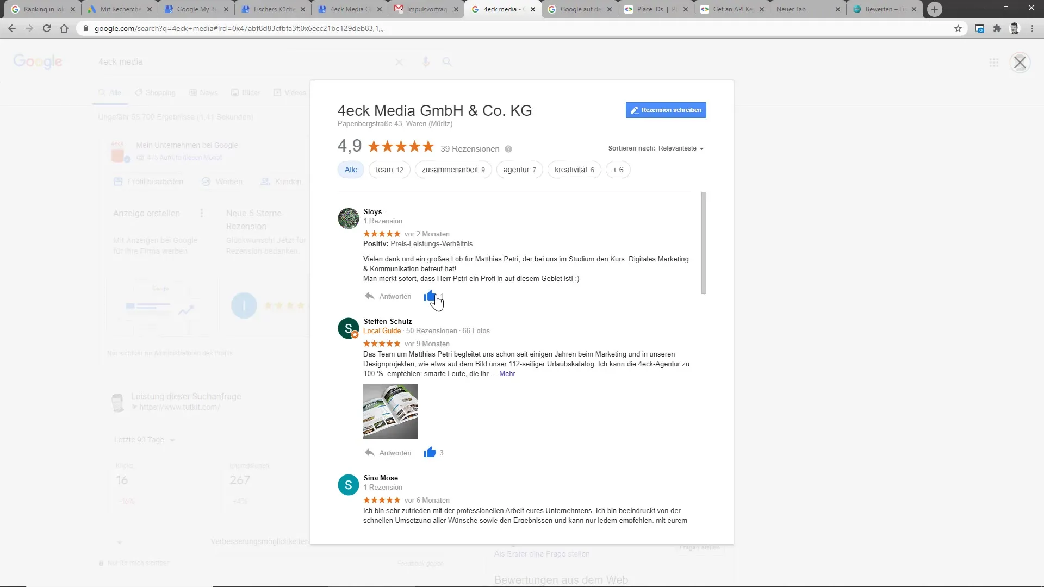The image size is (1044, 587).
Task: Open Sina Möse profile avatar
Action: pyautogui.click(x=349, y=485)
